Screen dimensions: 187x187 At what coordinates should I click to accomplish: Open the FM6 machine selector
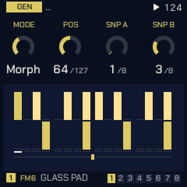(28, 178)
